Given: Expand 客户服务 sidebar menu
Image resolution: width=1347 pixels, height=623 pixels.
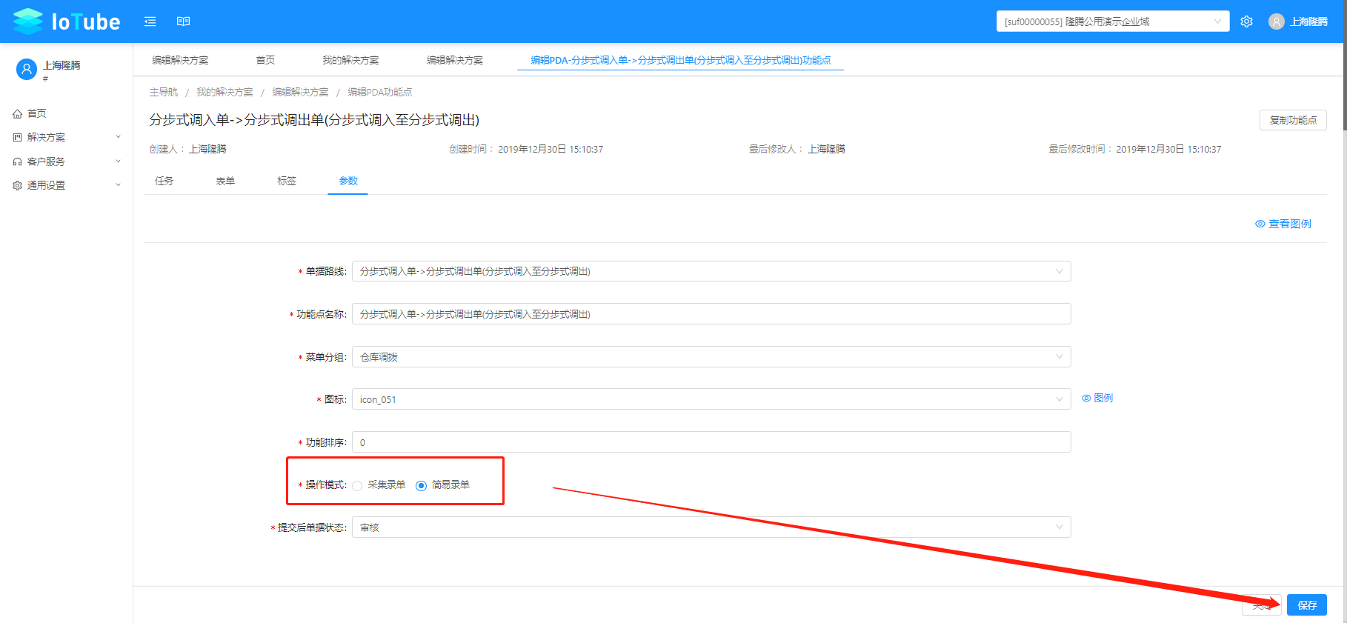Looking at the screenshot, I should (x=67, y=161).
